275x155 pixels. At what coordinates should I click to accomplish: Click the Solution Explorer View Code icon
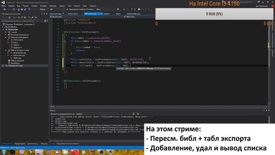click(29, 17)
